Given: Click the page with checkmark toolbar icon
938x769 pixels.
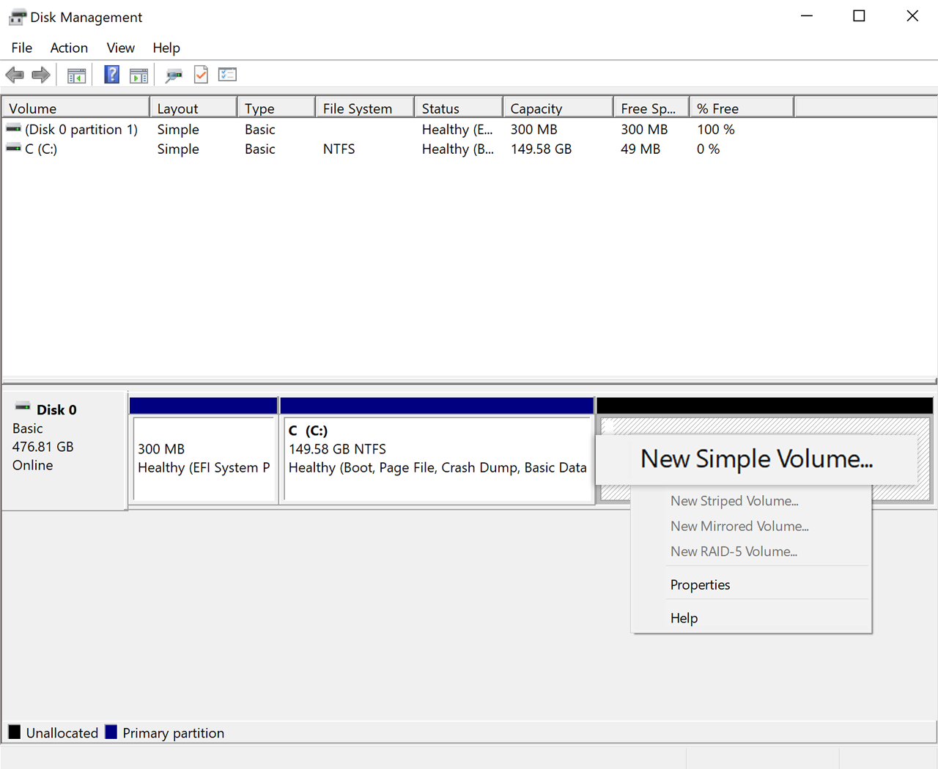Looking at the screenshot, I should pyautogui.click(x=201, y=75).
